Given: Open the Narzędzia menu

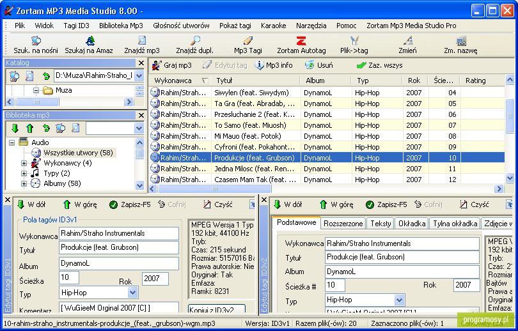Looking at the screenshot, I should tap(311, 26).
